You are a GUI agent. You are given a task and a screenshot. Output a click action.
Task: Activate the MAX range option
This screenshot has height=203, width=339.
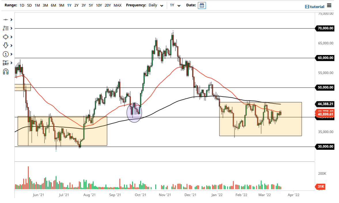point(118,5)
